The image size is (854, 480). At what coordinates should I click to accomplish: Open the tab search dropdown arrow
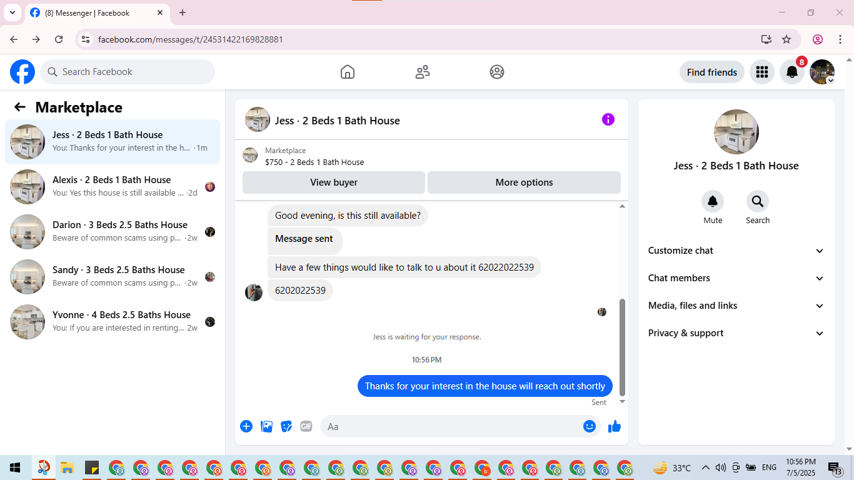click(13, 12)
